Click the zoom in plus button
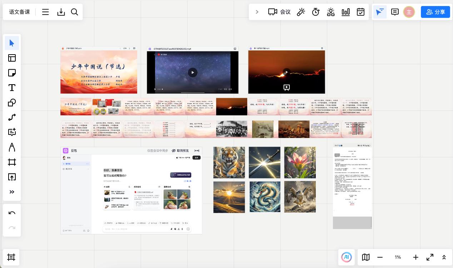The image size is (453, 268). pos(415,257)
